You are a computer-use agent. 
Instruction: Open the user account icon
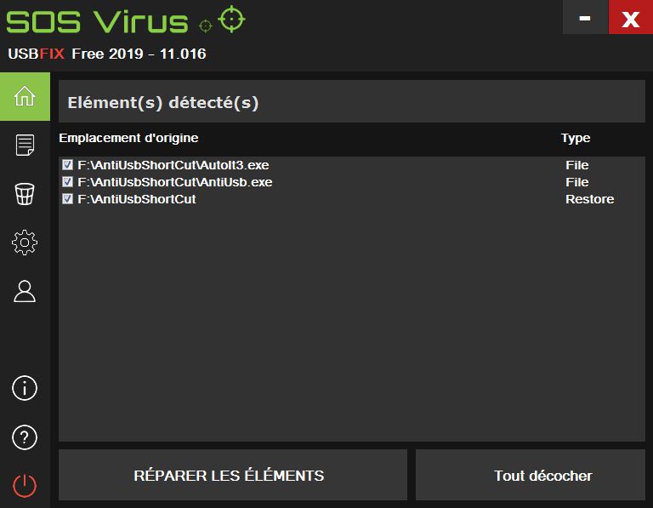tap(25, 291)
